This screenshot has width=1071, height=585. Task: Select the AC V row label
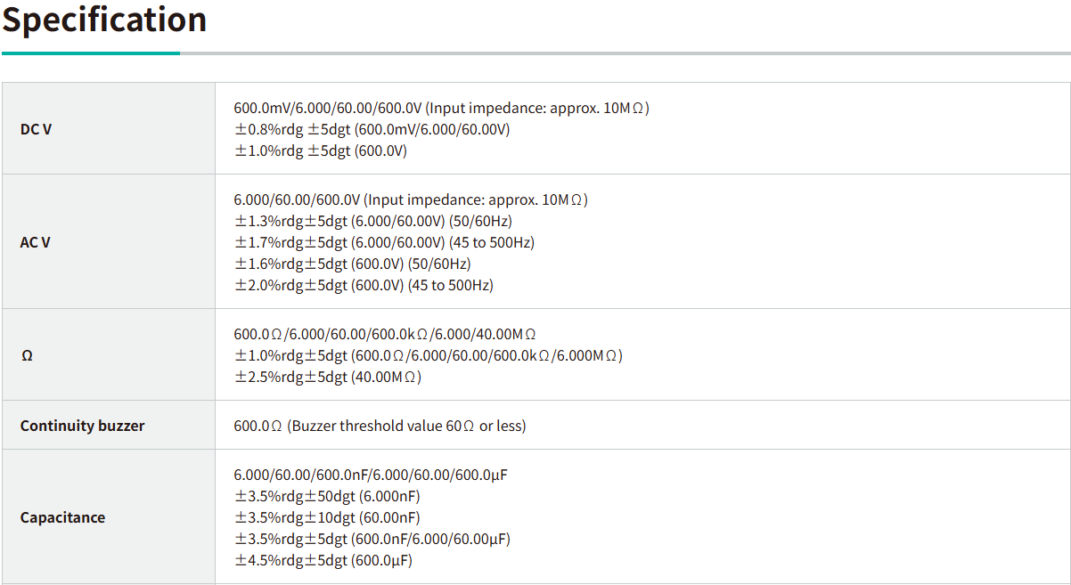[36, 242]
